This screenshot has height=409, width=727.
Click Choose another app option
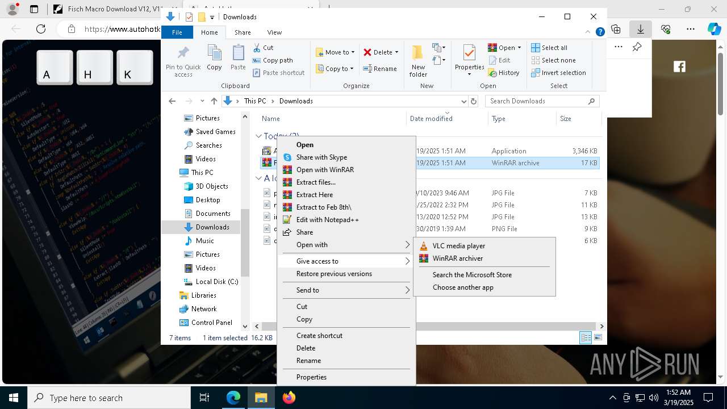pyautogui.click(x=484, y=287)
